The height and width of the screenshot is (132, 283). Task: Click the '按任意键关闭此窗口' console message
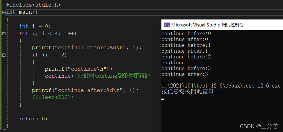[x=194, y=92]
